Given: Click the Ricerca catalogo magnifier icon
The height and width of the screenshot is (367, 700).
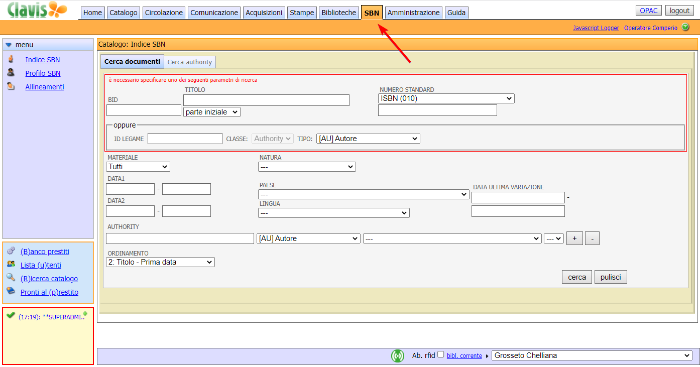Looking at the screenshot, I should pos(11,278).
